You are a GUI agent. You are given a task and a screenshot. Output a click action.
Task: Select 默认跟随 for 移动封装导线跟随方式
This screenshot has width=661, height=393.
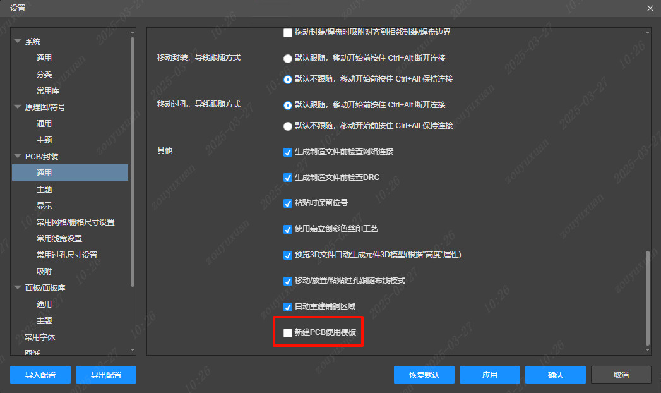[289, 57]
